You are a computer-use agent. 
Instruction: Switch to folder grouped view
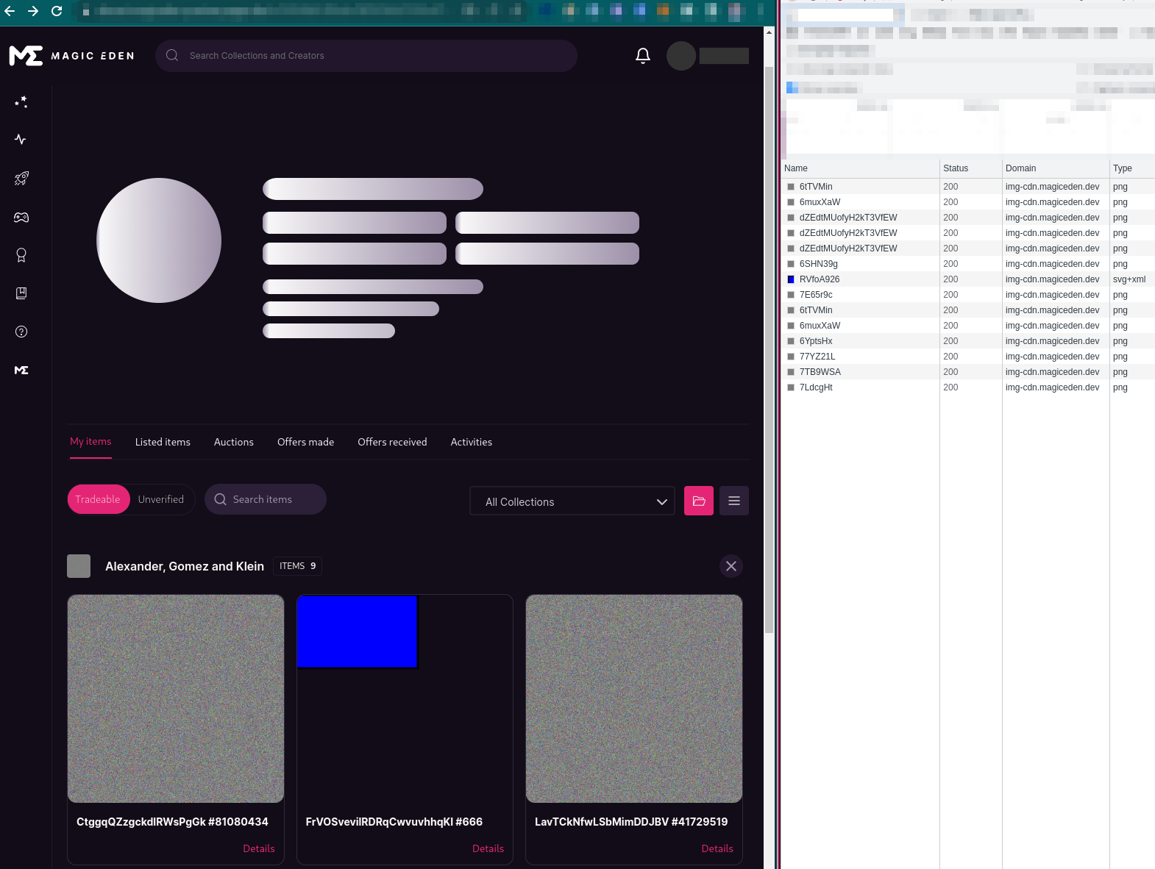click(x=698, y=501)
